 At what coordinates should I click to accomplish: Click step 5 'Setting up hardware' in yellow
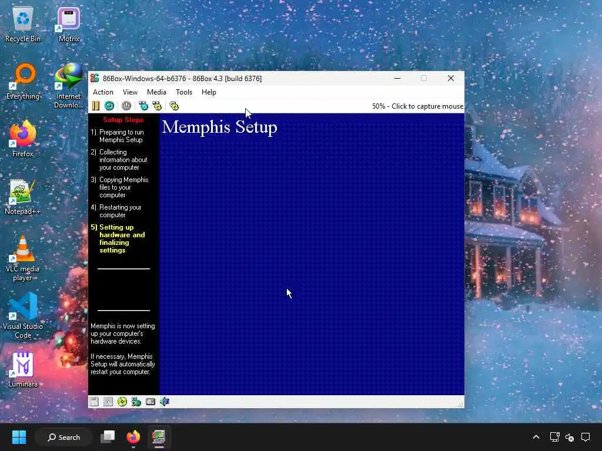tap(118, 238)
